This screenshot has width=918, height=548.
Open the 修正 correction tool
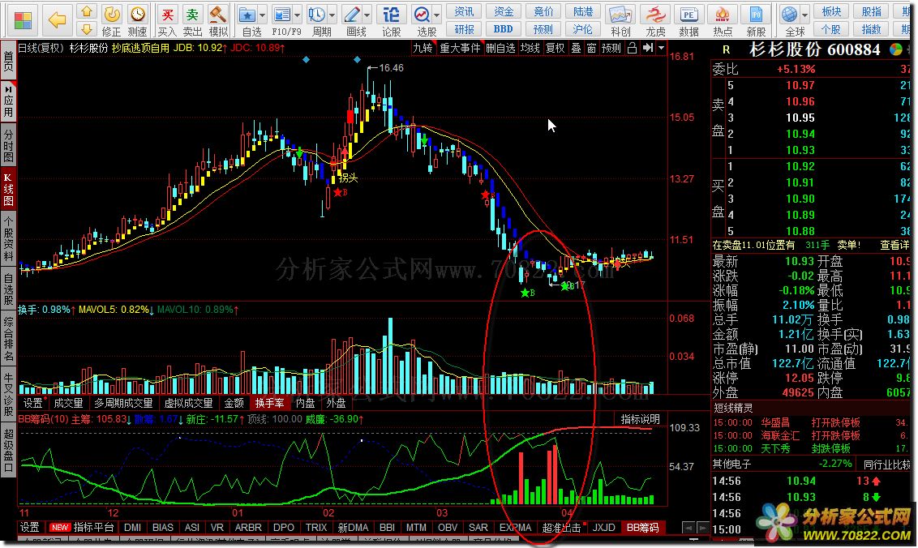[112, 20]
